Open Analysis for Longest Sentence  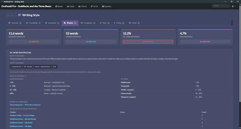[91, 42]
